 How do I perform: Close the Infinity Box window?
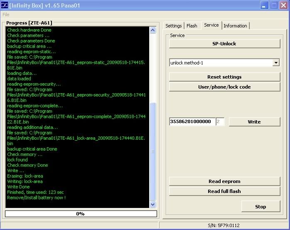[x=283, y=5]
